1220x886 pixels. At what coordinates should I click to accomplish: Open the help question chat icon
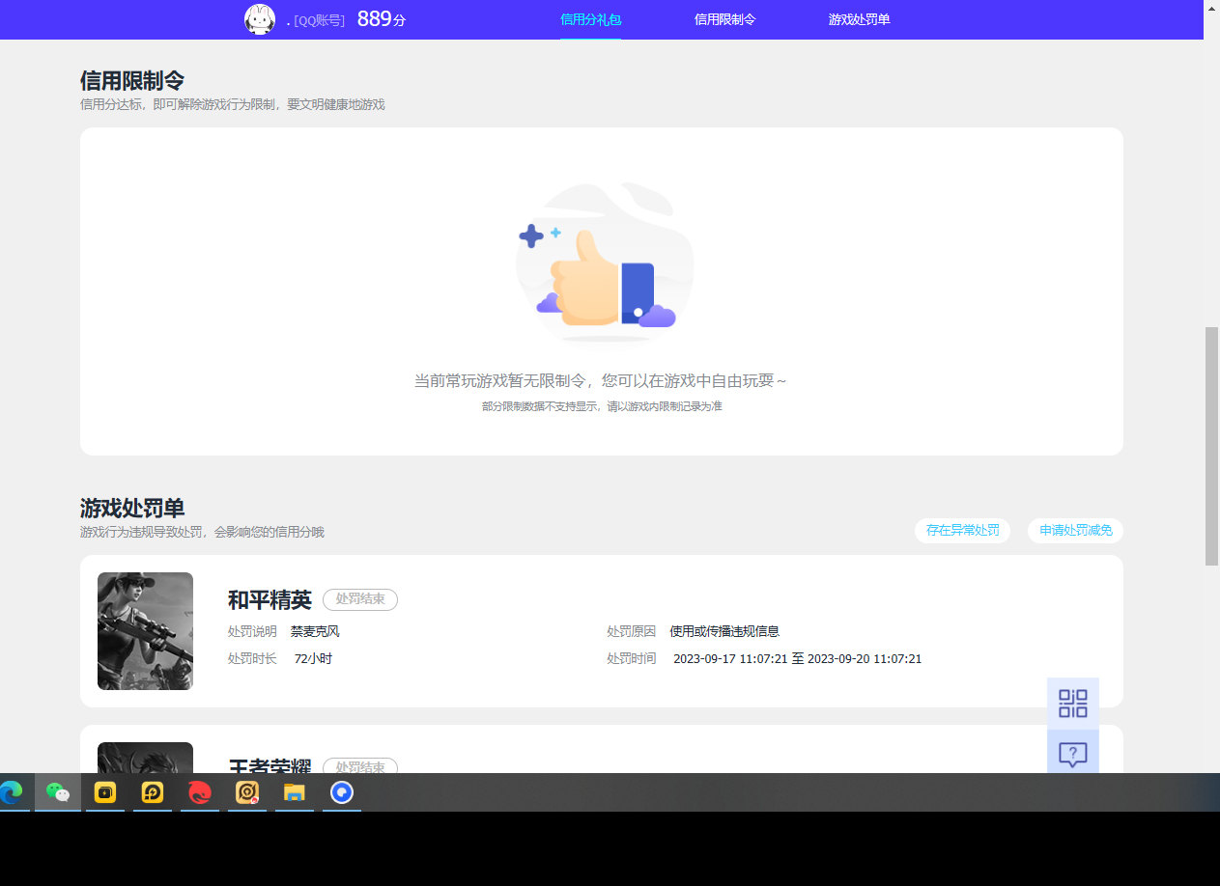[1073, 755]
